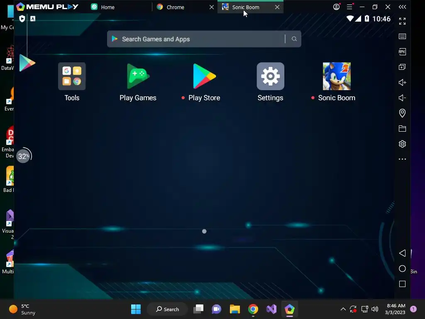Screen dimensions: 425x319
Task: Decrease volume with speaker minus icon
Action: click(x=402, y=98)
